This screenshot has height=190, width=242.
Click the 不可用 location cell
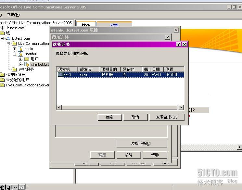coord(171,75)
